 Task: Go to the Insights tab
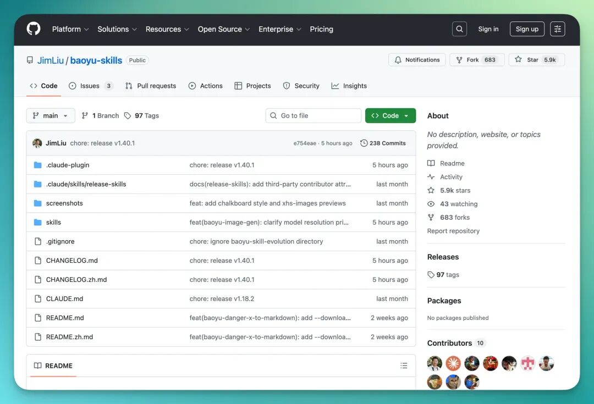coord(349,86)
